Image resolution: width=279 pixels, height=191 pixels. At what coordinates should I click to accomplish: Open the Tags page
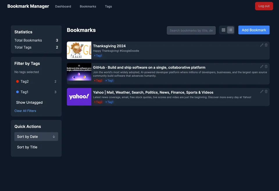coord(108,6)
